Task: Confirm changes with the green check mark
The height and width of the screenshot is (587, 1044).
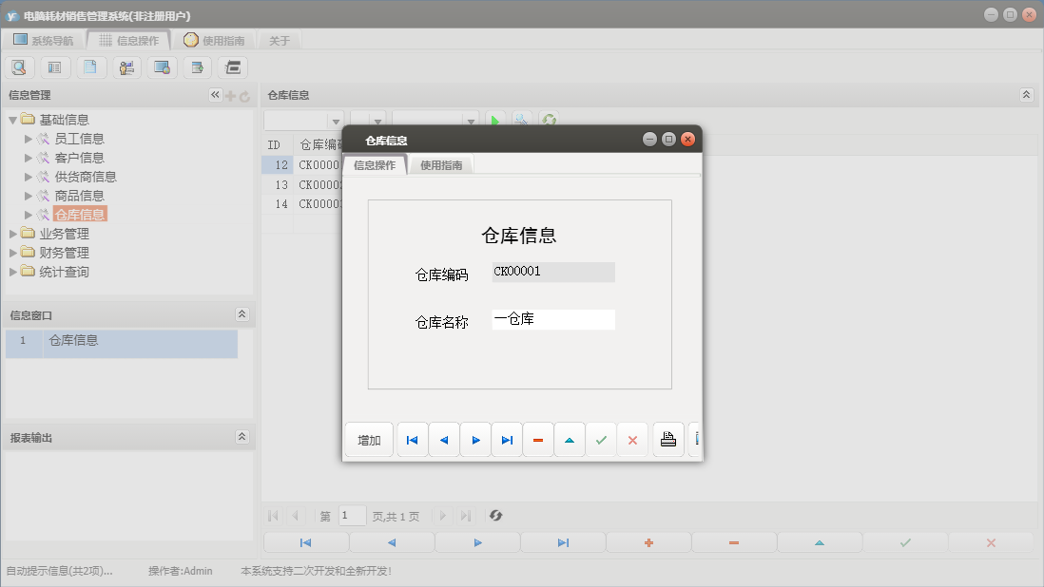Action: 601,439
